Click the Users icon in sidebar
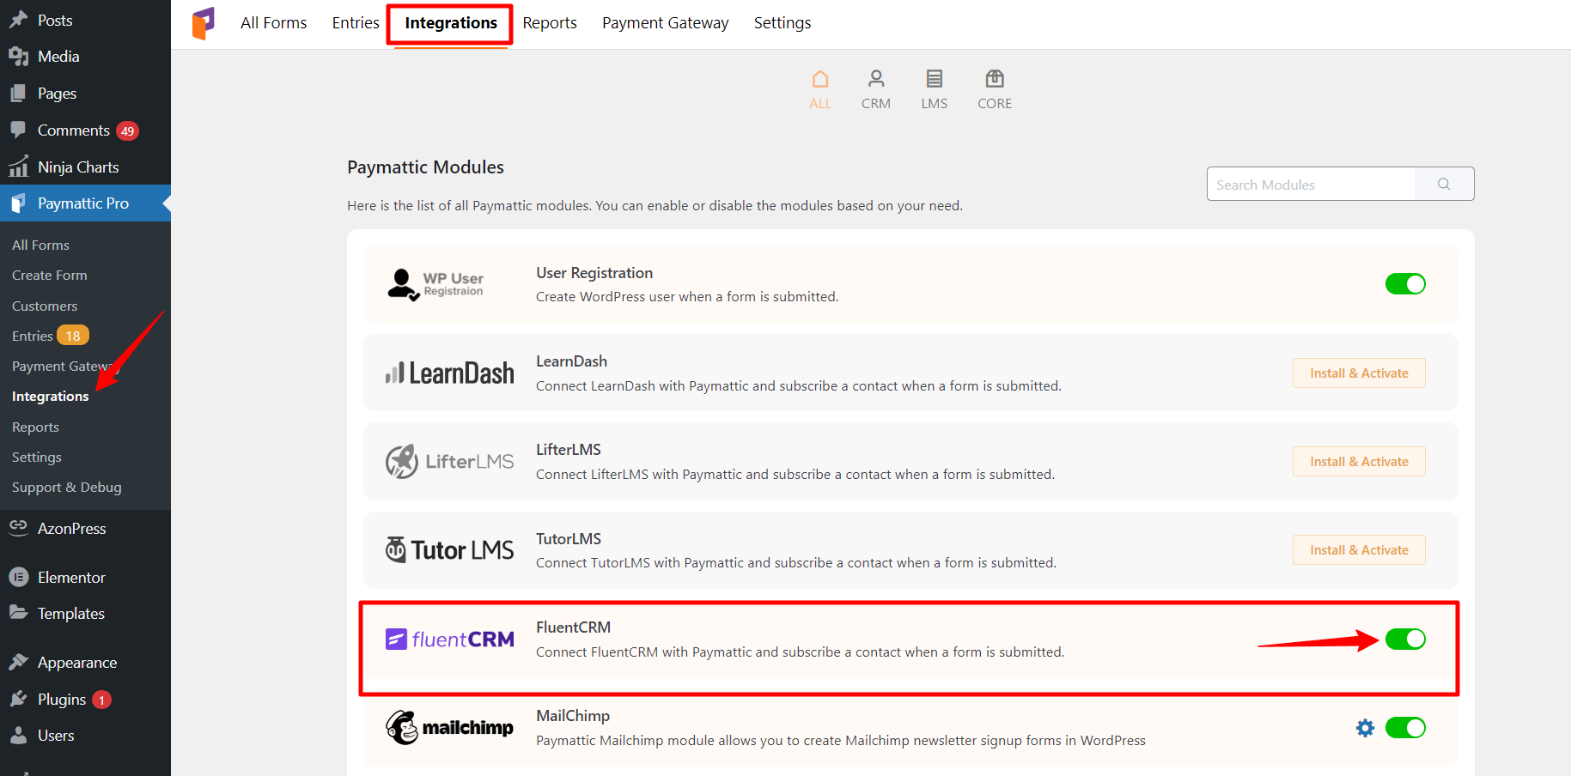1571x776 pixels. click(18, 736)
